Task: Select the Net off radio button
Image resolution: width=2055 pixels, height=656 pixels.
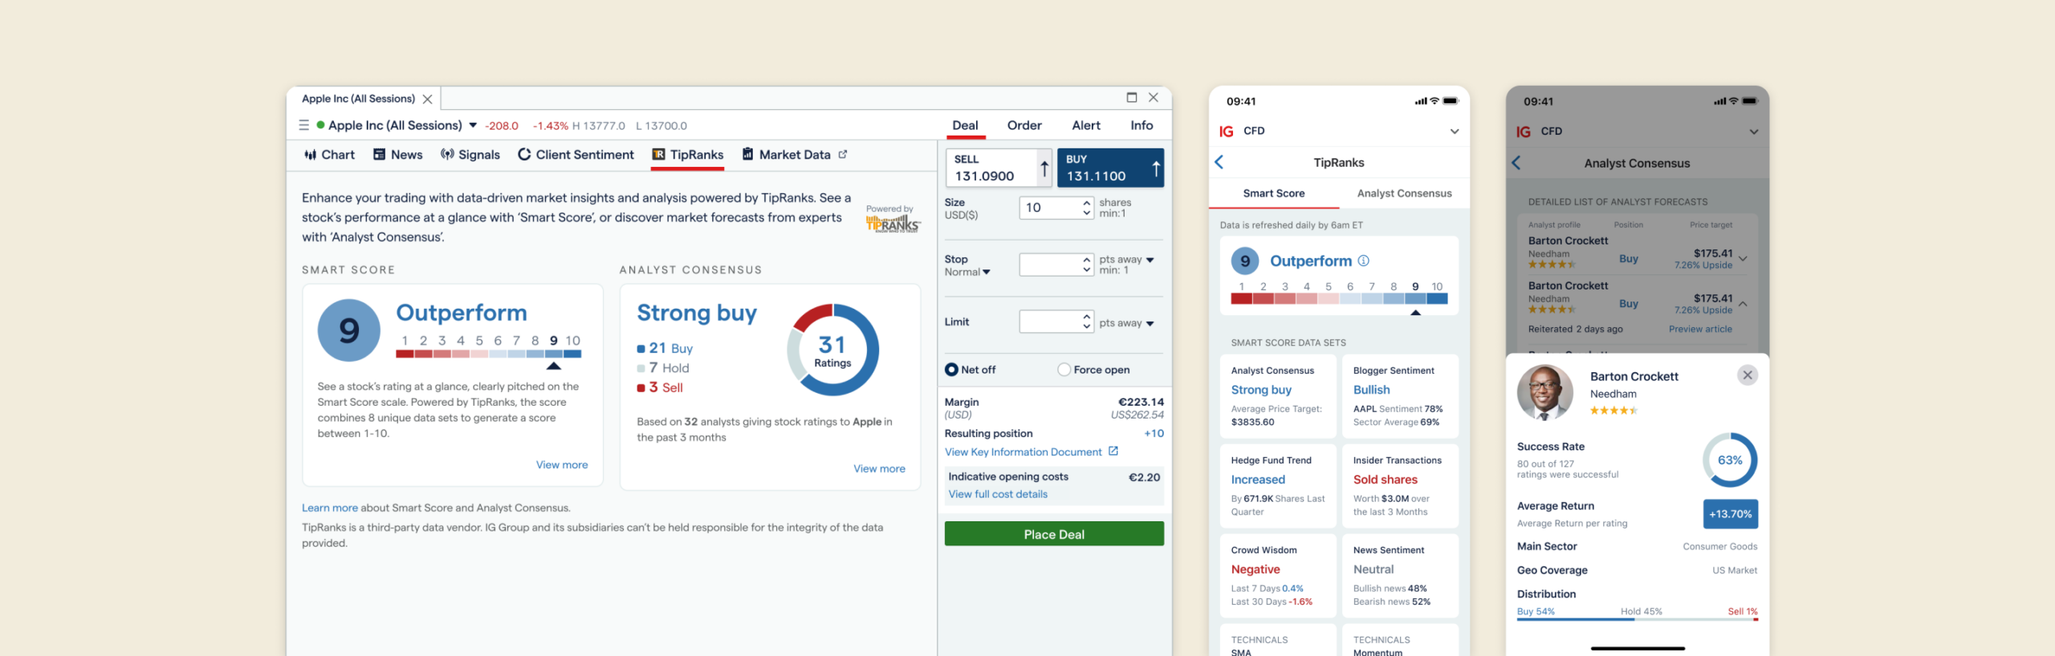Action: point(951,370)
